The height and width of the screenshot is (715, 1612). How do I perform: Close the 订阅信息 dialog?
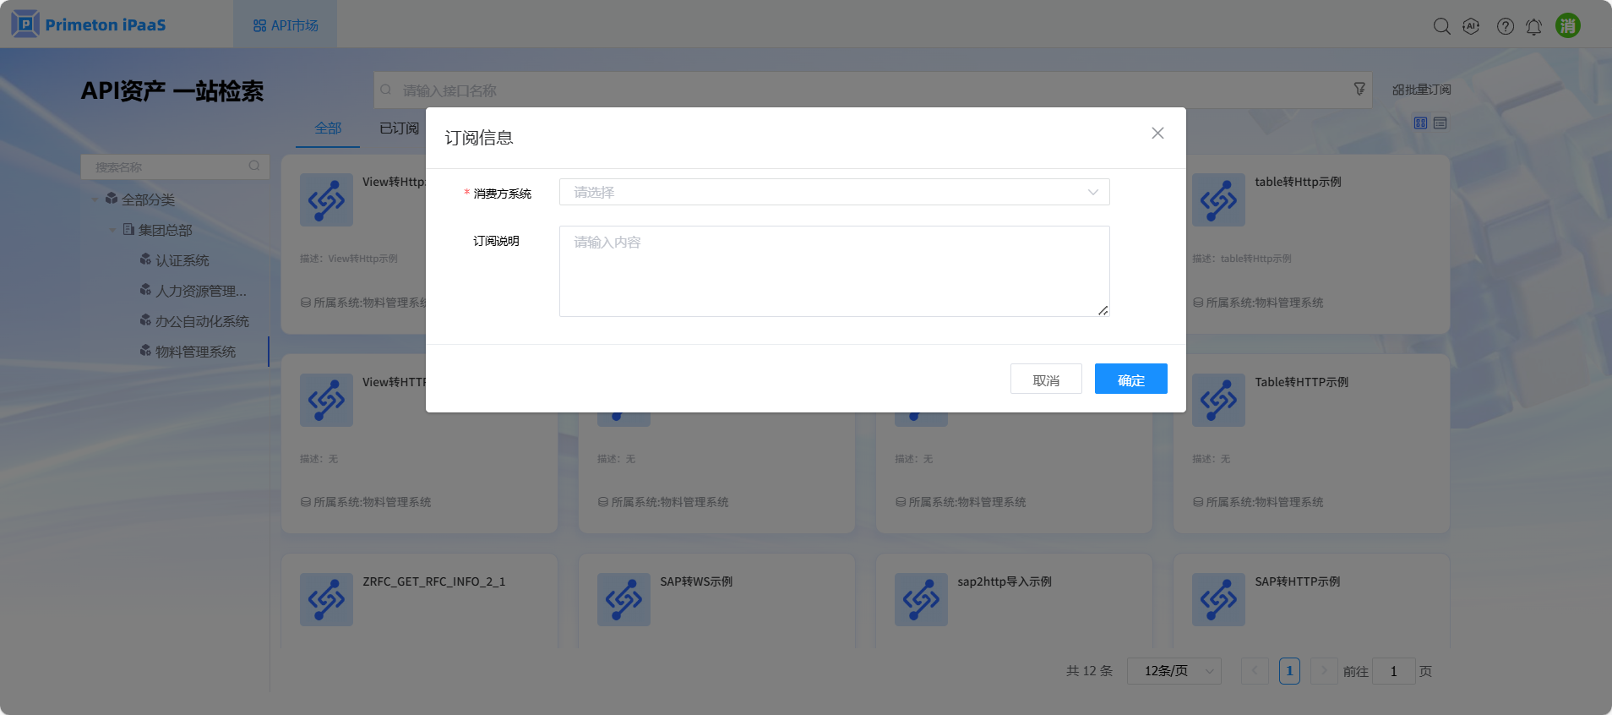click(x=1157, y=134)
